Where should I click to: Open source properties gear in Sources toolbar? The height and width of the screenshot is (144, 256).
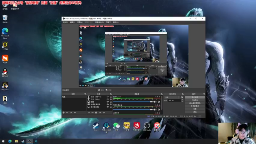coord(96,113)
